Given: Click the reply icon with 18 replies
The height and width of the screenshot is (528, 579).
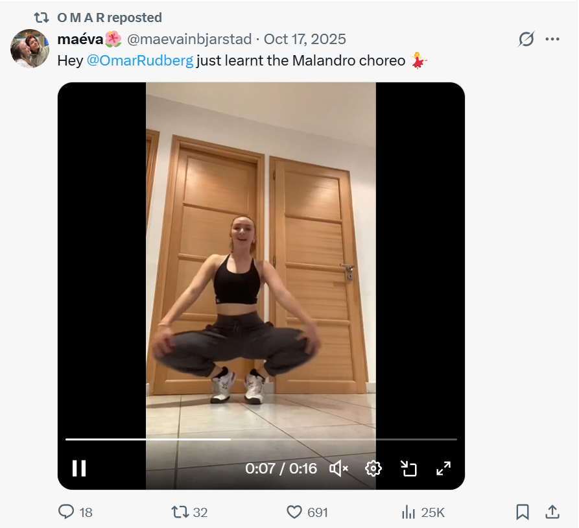Looking at the screenshot, I should pyautogui.click(x=67, y=512).
